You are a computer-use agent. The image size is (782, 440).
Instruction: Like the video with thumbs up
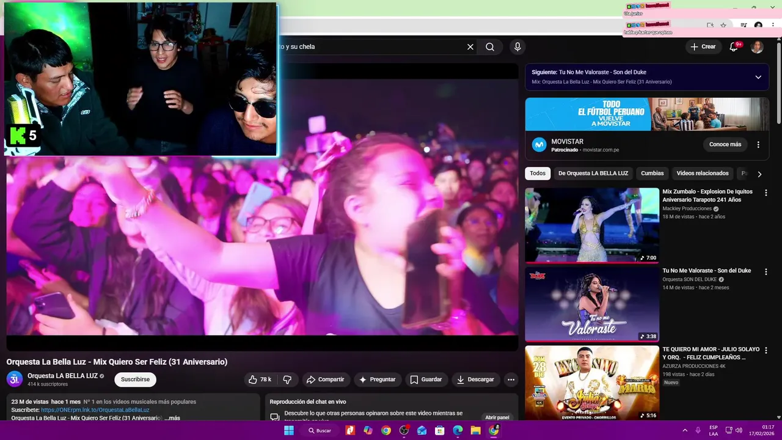[260, 380]
